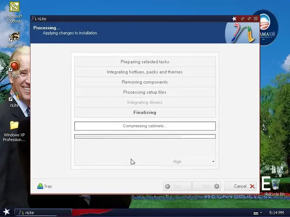The width and height of the screenshot is (290, 217).
Task: Close the nLite window
Action: (256, 19)
